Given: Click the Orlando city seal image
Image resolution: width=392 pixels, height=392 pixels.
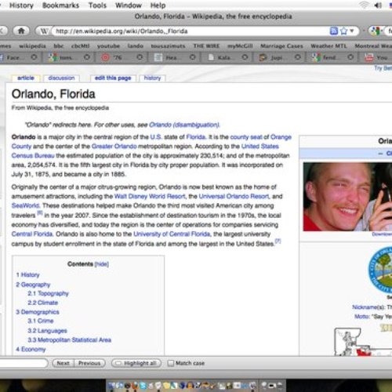Looking at the screenshot, I should pos(380,270).
